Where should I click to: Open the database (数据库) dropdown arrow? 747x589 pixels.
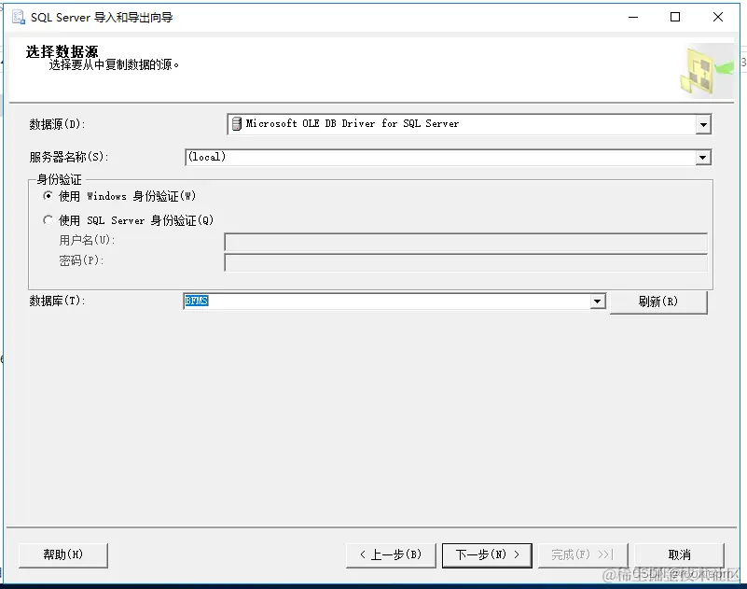tap(598, 302)
